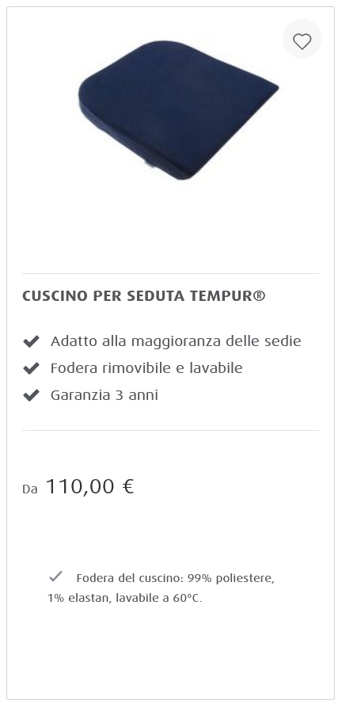Select the 1% elastan, lavabile a 60°C line
Viewport: 342px width, 704px height.
[x=125, y=599]
